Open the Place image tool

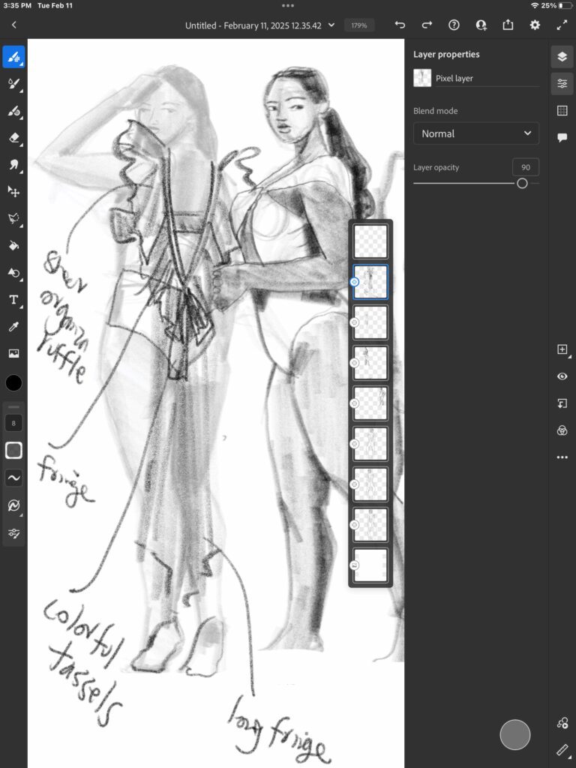(x=13, y=353)
